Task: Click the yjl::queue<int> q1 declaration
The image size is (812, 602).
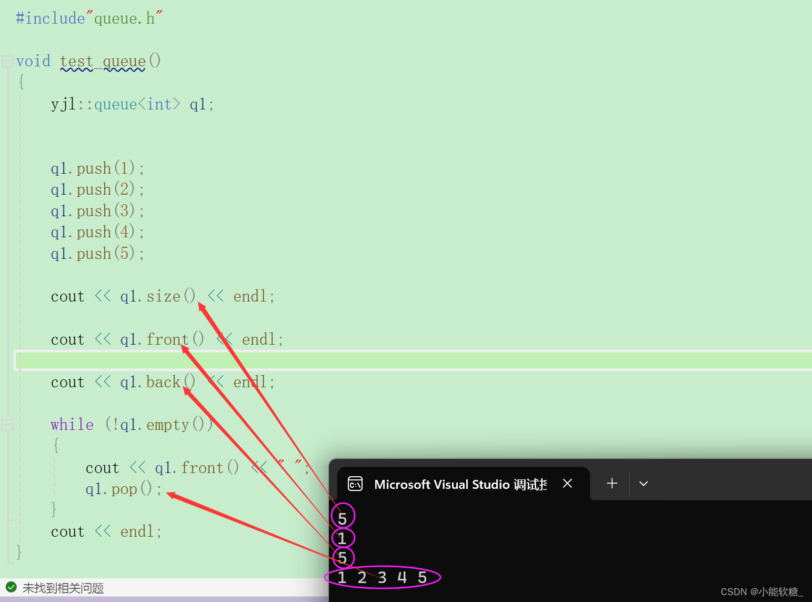Action: click(x=133, y=104)
